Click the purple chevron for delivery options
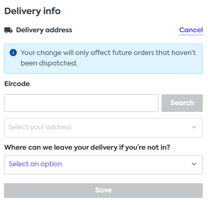The height and width of the screenshot is (205, 208). (194, 164)
